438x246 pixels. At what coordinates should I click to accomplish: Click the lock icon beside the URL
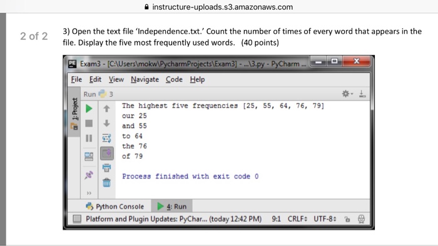(x=146, y=7)
